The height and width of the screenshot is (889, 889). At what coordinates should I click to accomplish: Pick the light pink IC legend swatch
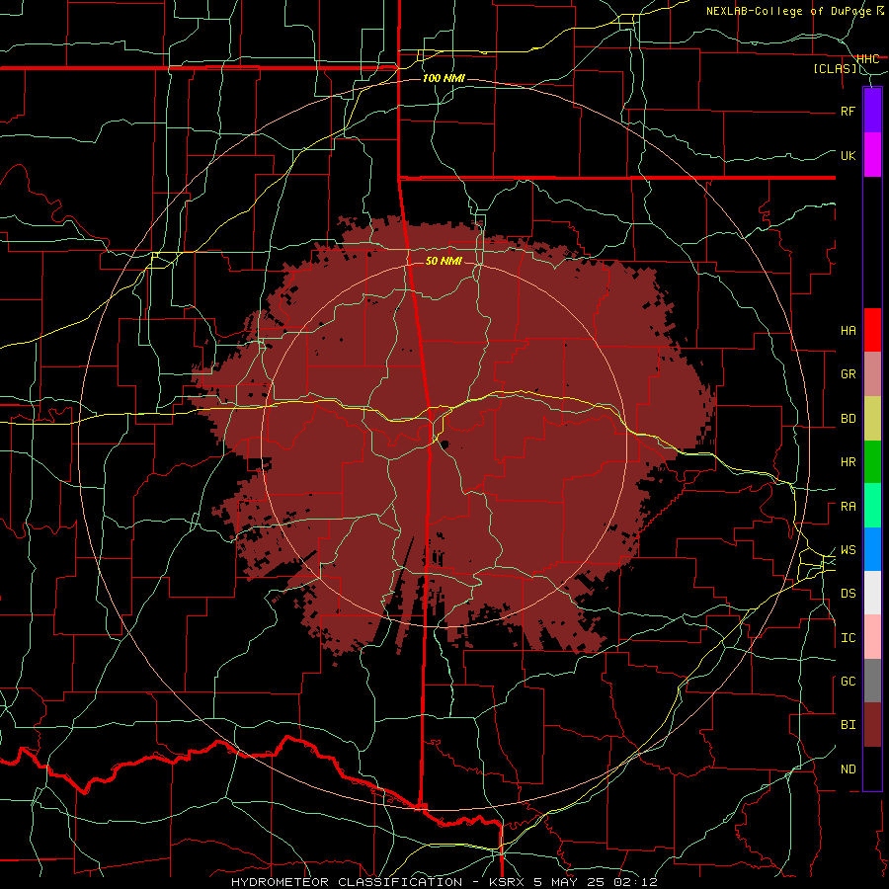(x=872, y=637)
